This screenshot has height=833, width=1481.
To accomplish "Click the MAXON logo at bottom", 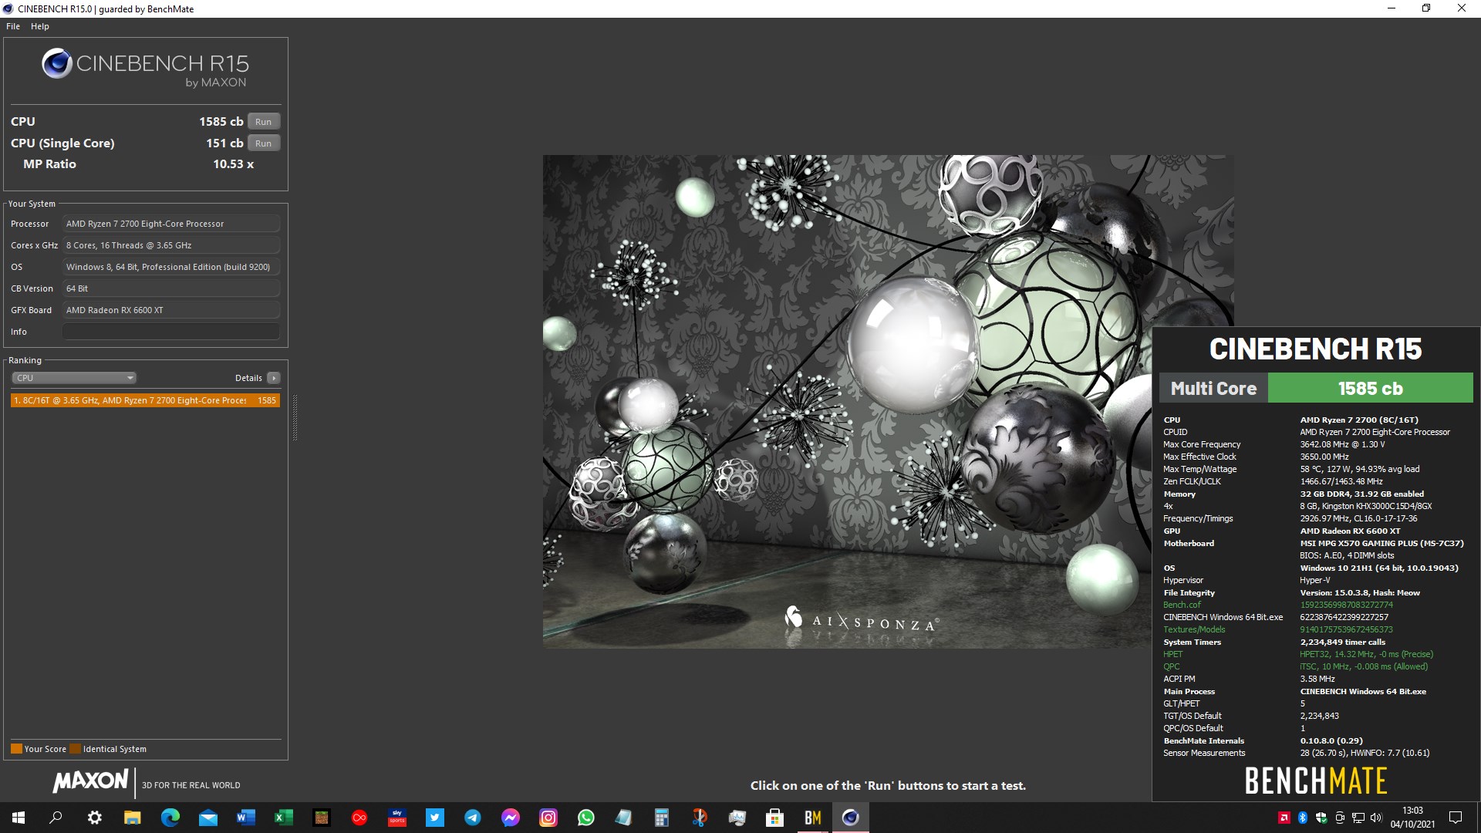I will 90,781.
